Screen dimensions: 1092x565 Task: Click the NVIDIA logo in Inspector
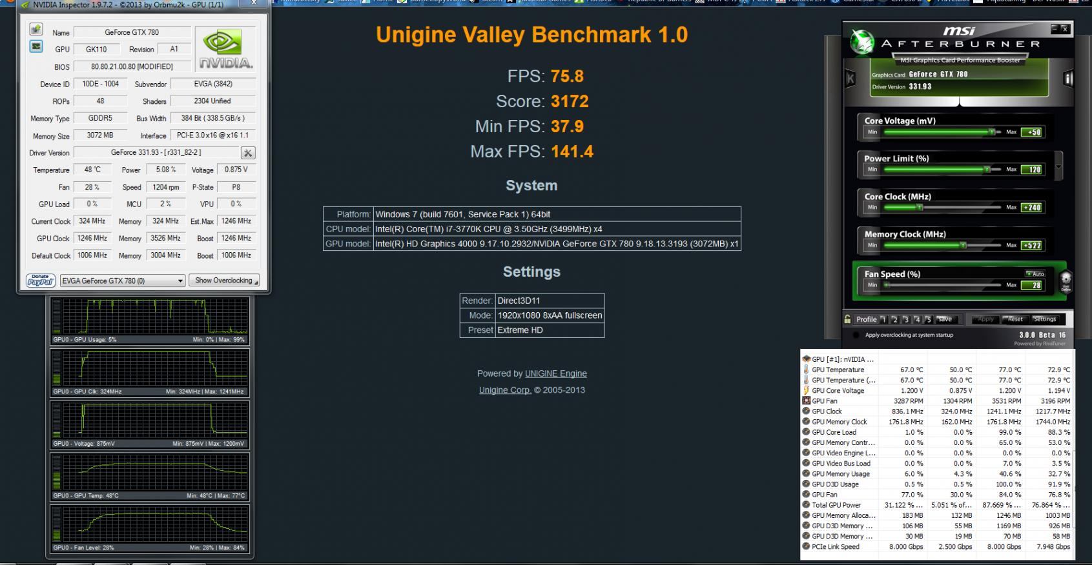pos(225,48)
